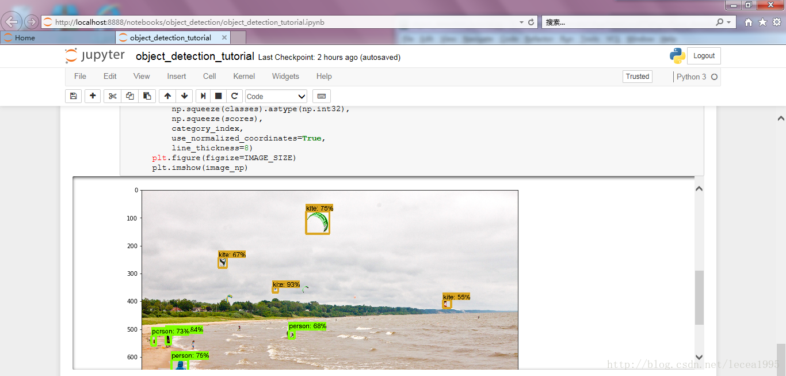Screen dimensions: 786x376
Task: Click the person: 68% detection label
Action: tap(307, 326)
